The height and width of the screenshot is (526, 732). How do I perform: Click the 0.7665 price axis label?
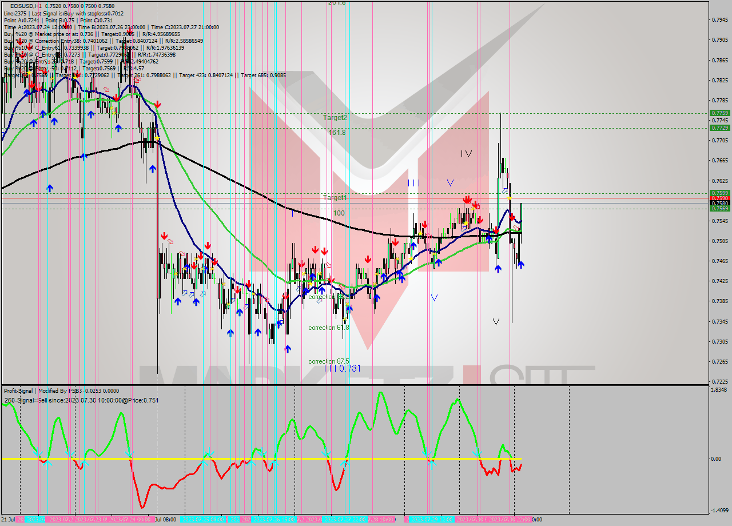click(719, 161)
